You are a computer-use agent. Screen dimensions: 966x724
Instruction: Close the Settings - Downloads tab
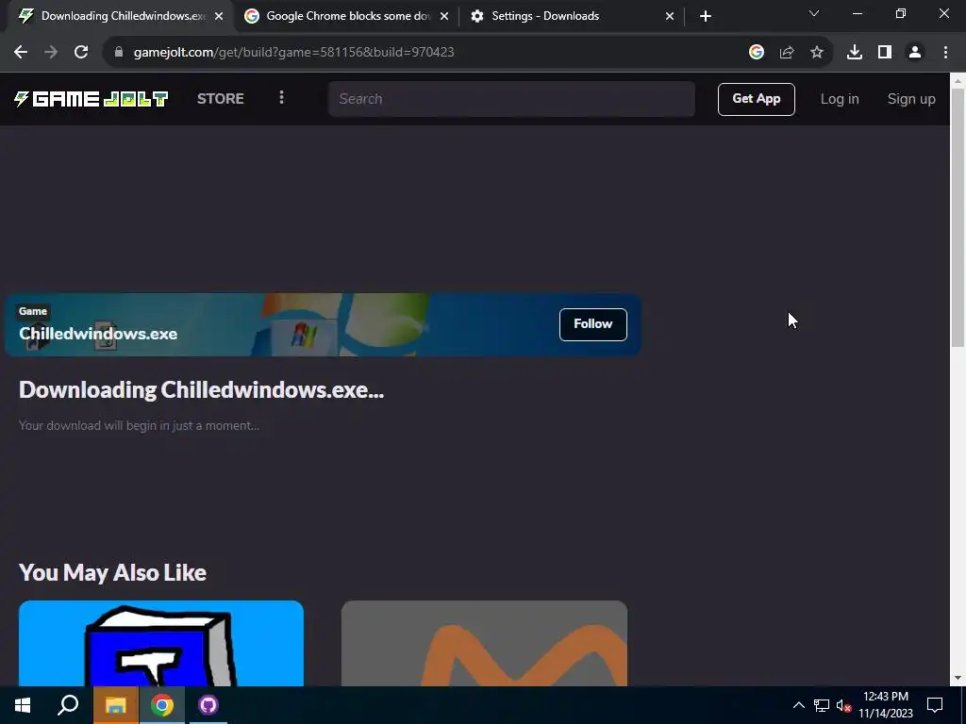(x=670, y=16)
